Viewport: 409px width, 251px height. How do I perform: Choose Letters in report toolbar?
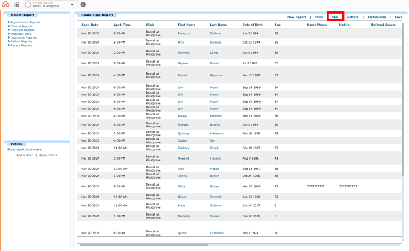point(353,17)
